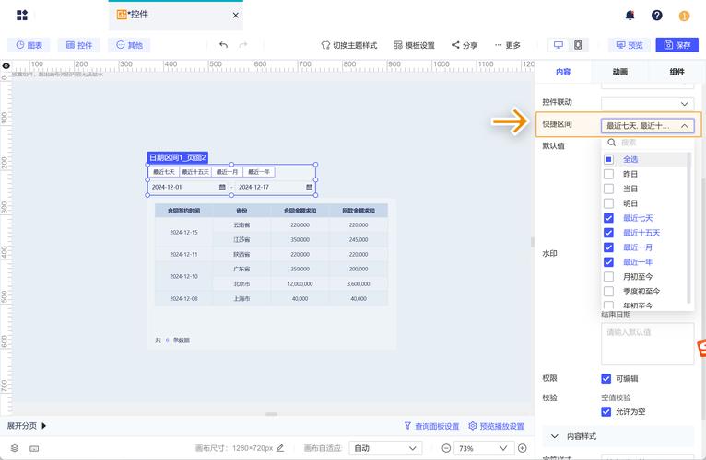Image resolution: width=706 pixels, height=460 pixels.
Task: Open start date calendar for 2024-12-01
Action: [222, 187]
